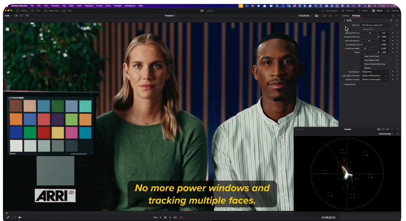Switch to the Library tab
The width and height of the screenshot is (406, 221).
pyautogui.click(x=345, y=16)
